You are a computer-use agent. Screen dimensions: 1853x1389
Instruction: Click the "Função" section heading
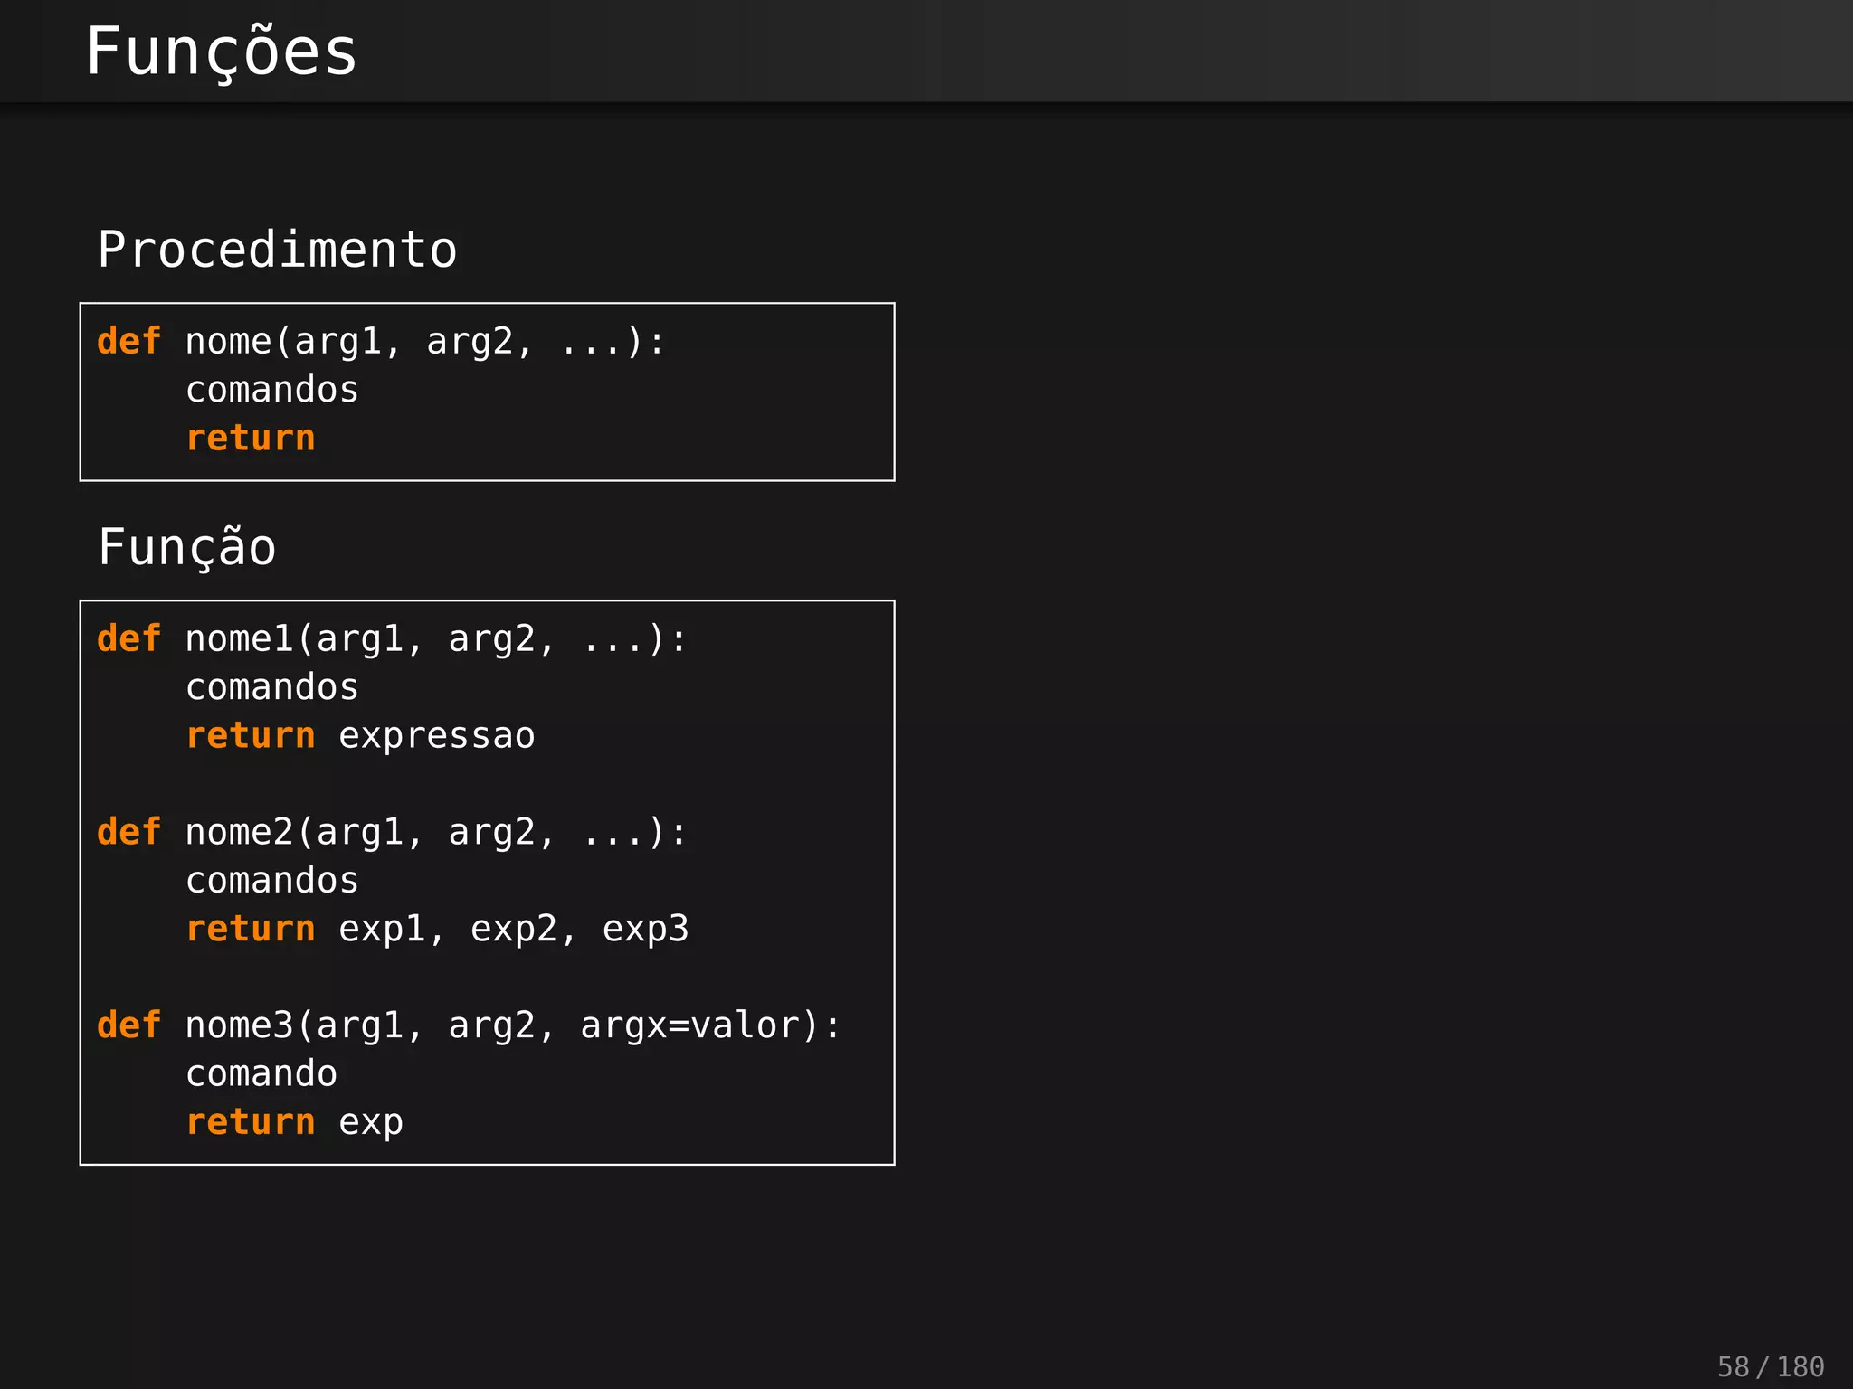187,547
